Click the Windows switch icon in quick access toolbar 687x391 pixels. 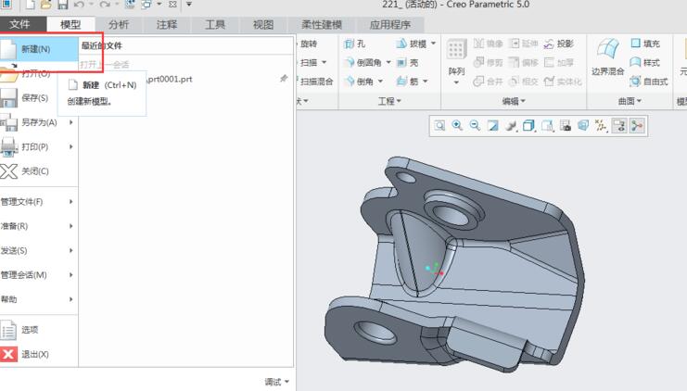coord(146,5)
